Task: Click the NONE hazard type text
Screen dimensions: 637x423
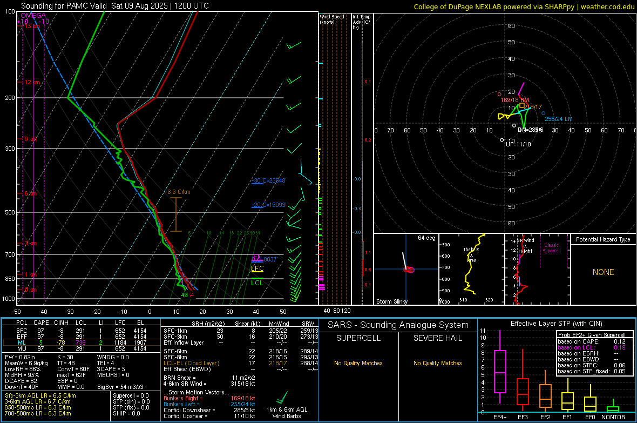Action: tap(603, 272)
